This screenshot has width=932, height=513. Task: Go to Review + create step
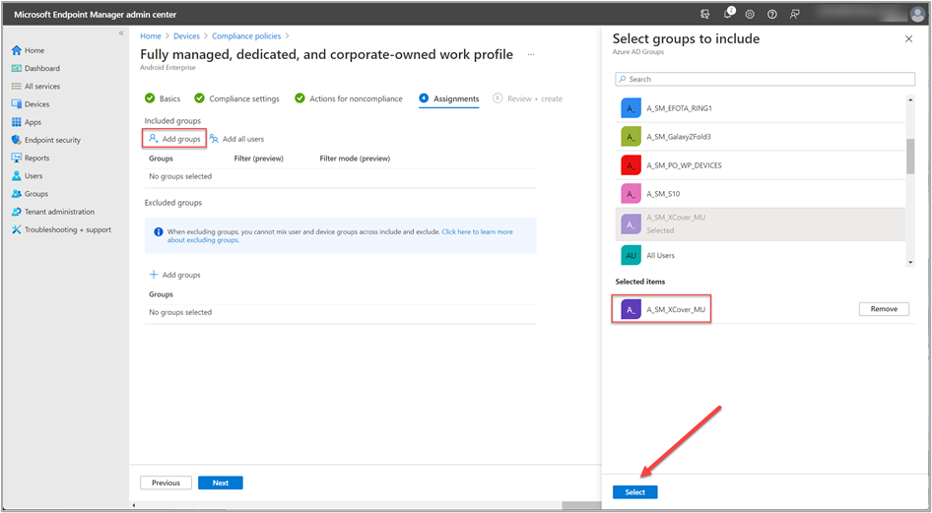(x=527, y=98)
